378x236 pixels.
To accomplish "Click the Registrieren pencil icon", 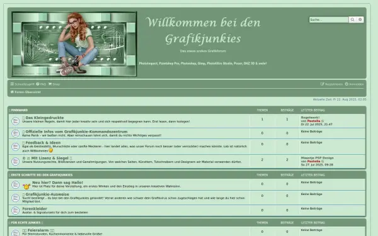I will [322, 84].
